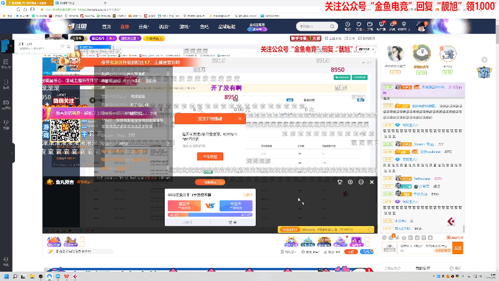Viewport: 499px width, 281px height.
Task: Minimize the 鱼丸预言 prediction panel
Action: point(361,182)
